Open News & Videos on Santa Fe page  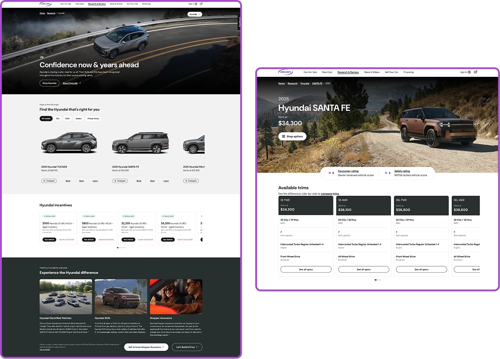(372, 72)
